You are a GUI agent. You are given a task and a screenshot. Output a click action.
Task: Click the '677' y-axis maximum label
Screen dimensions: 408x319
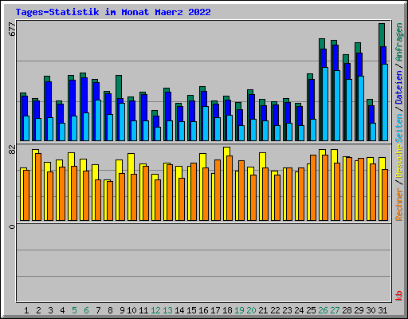click(12, 29)
